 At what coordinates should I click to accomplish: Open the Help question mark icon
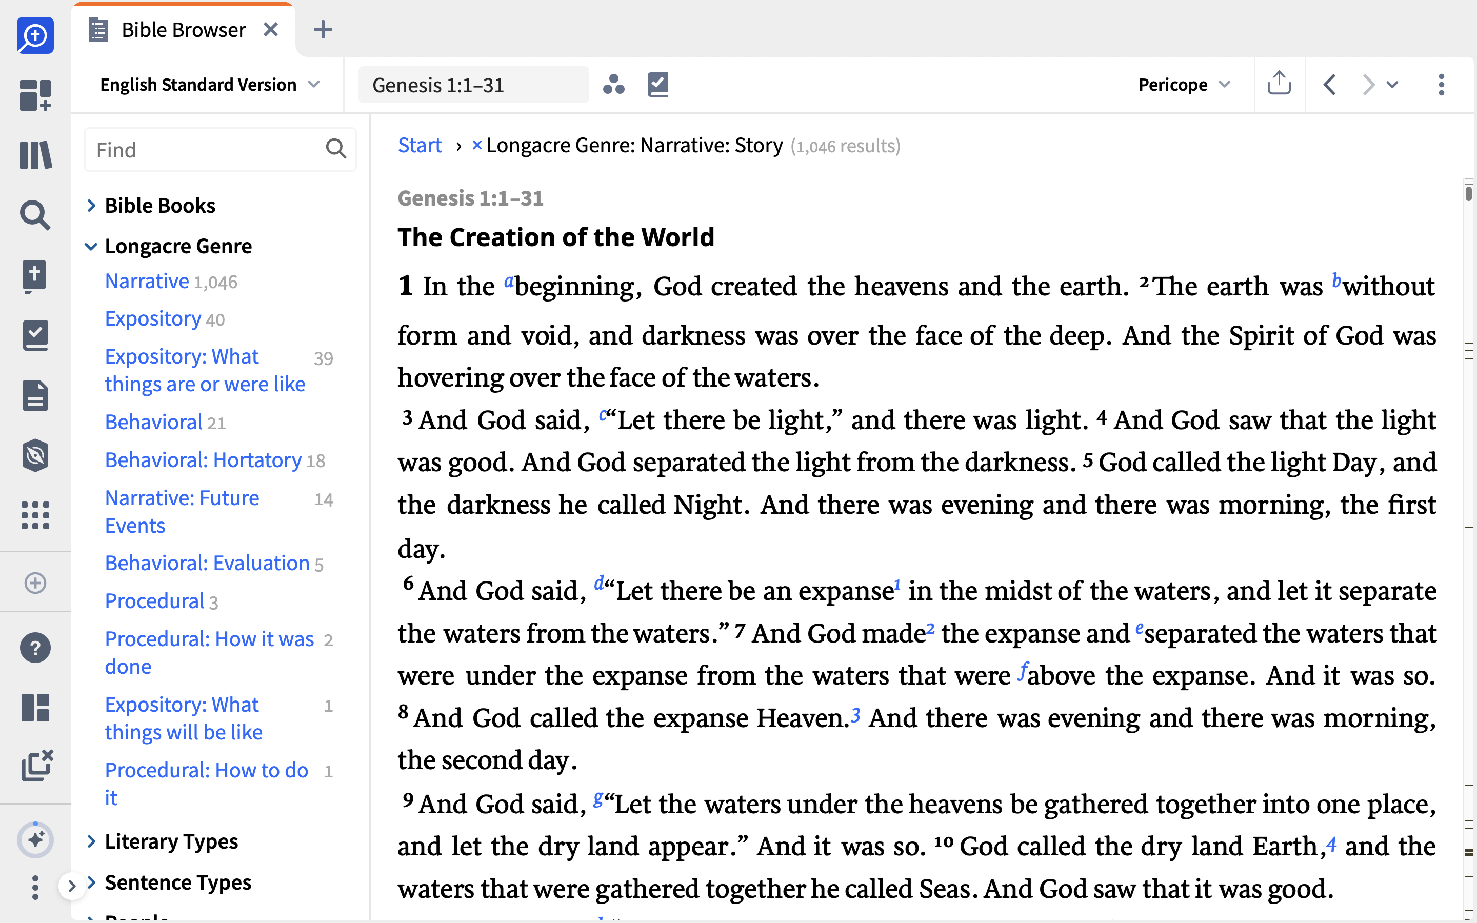click(35, 648)
